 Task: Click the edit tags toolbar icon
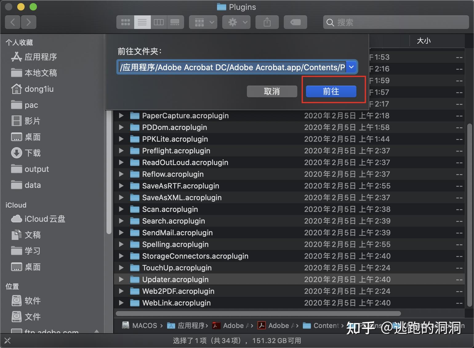point(295,22)
